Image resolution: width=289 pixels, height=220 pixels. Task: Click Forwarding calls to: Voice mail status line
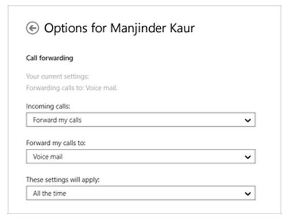point(72,88)
